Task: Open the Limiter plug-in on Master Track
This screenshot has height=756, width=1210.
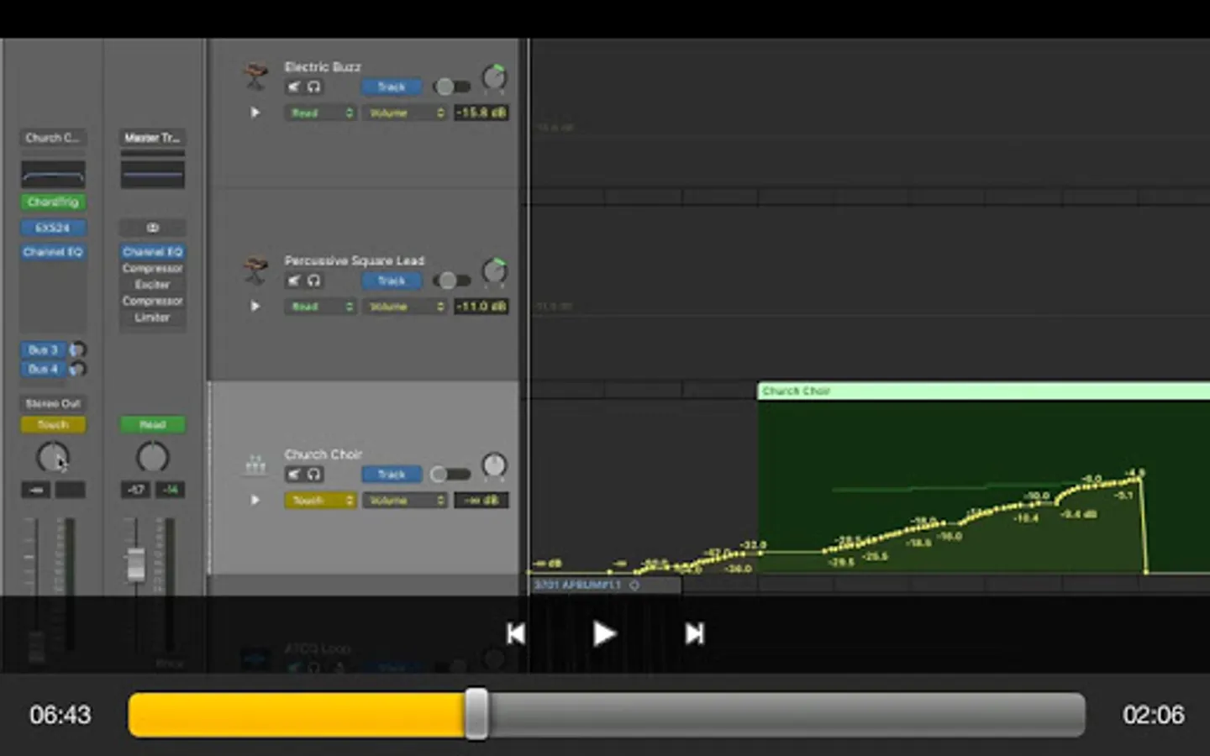Action: [x=152, y=318]
